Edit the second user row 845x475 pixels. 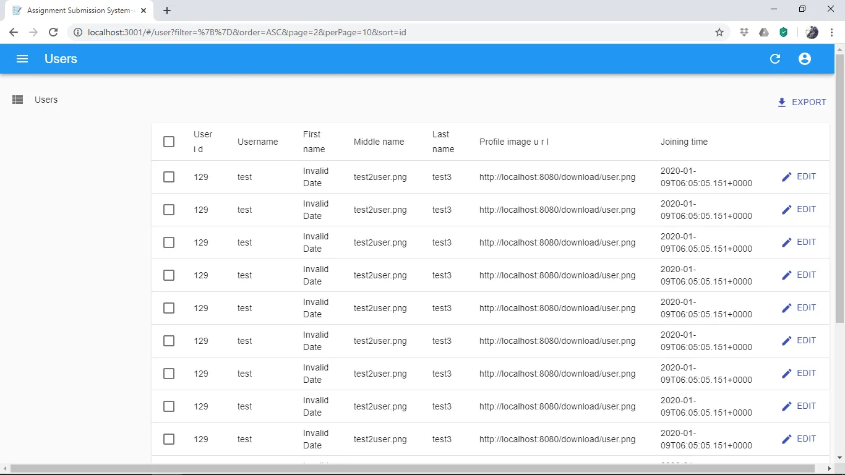point(799,210)
